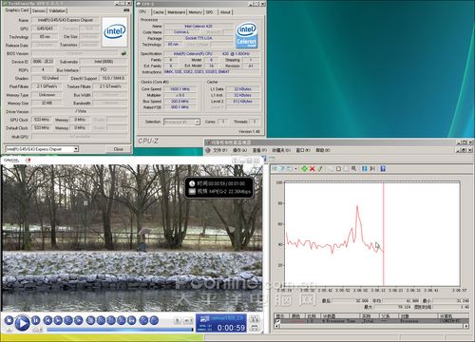Click the 颜色 column header in counter list
Screen dimensions: 475x342
pyautogui.click(x=296, y=316)
